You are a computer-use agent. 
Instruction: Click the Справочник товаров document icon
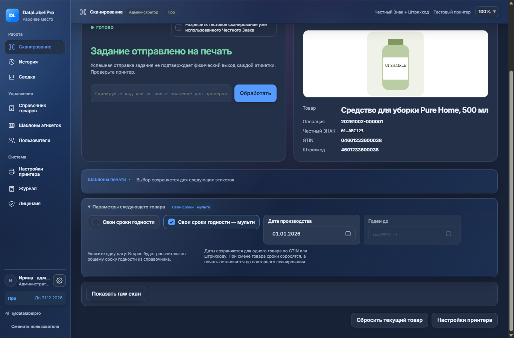click(12, 108)
